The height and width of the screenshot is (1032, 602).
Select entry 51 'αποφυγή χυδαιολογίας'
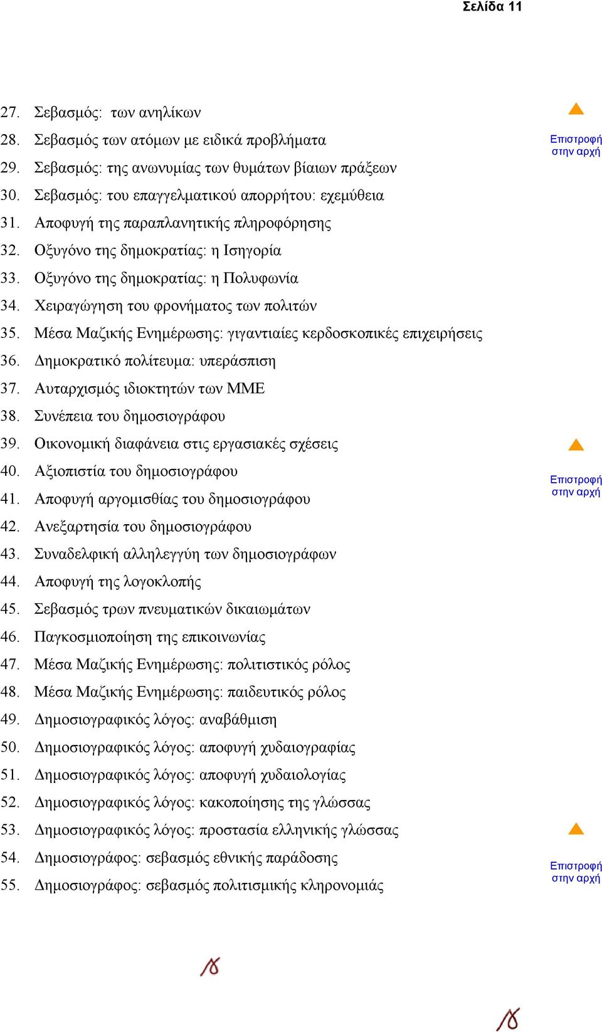190,775
